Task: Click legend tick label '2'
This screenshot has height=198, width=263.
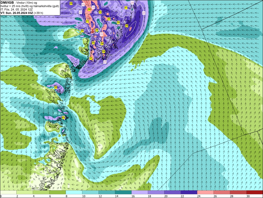Action: pyautogui.click(x=17, y=196)
